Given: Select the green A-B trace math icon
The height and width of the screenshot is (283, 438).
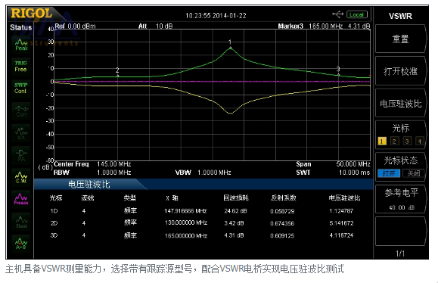Looking at the screenshot, I should (21, 244).
